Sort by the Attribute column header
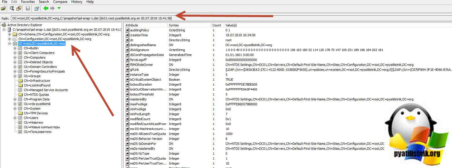Image resolution: width=452 pixels, height=168 pixels. point(146,25)
